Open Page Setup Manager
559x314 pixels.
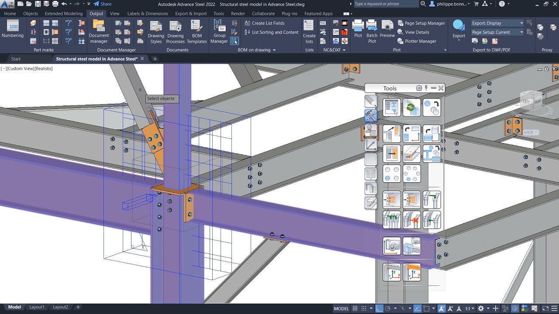point(421,23)
